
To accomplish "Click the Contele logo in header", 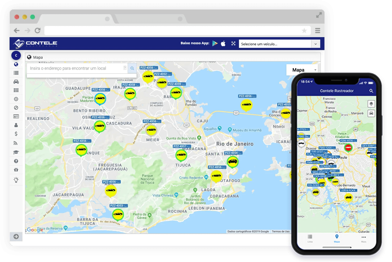I will (36, 43).
